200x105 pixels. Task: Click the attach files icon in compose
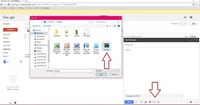(141, 102)
